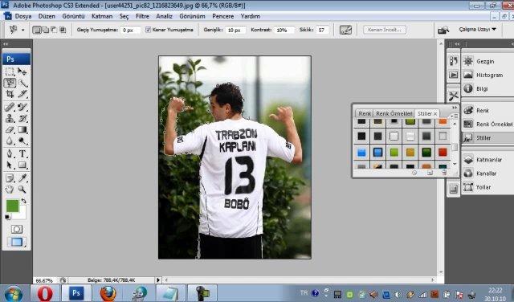Image resolution: width=514 pixels, height=302 pixels.
Task: Open the Çalışma Uzayı dropdown
Action: click(477, 30)
